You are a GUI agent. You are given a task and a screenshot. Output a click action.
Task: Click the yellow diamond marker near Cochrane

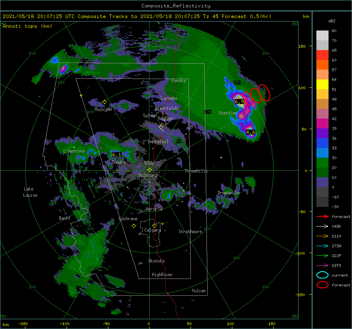(x=134, y=226)
